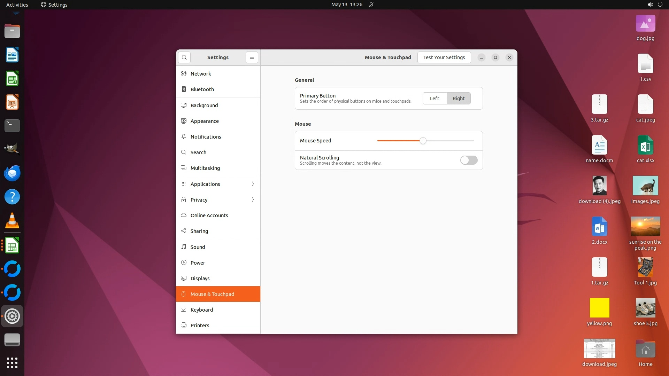
Task: Set primary button to Left
Action: pos(435,99)
